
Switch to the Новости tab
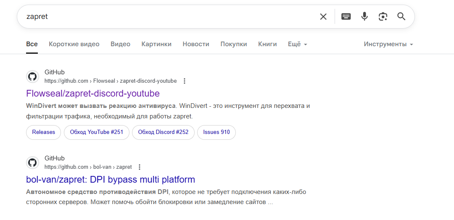(x=196, y=44)
